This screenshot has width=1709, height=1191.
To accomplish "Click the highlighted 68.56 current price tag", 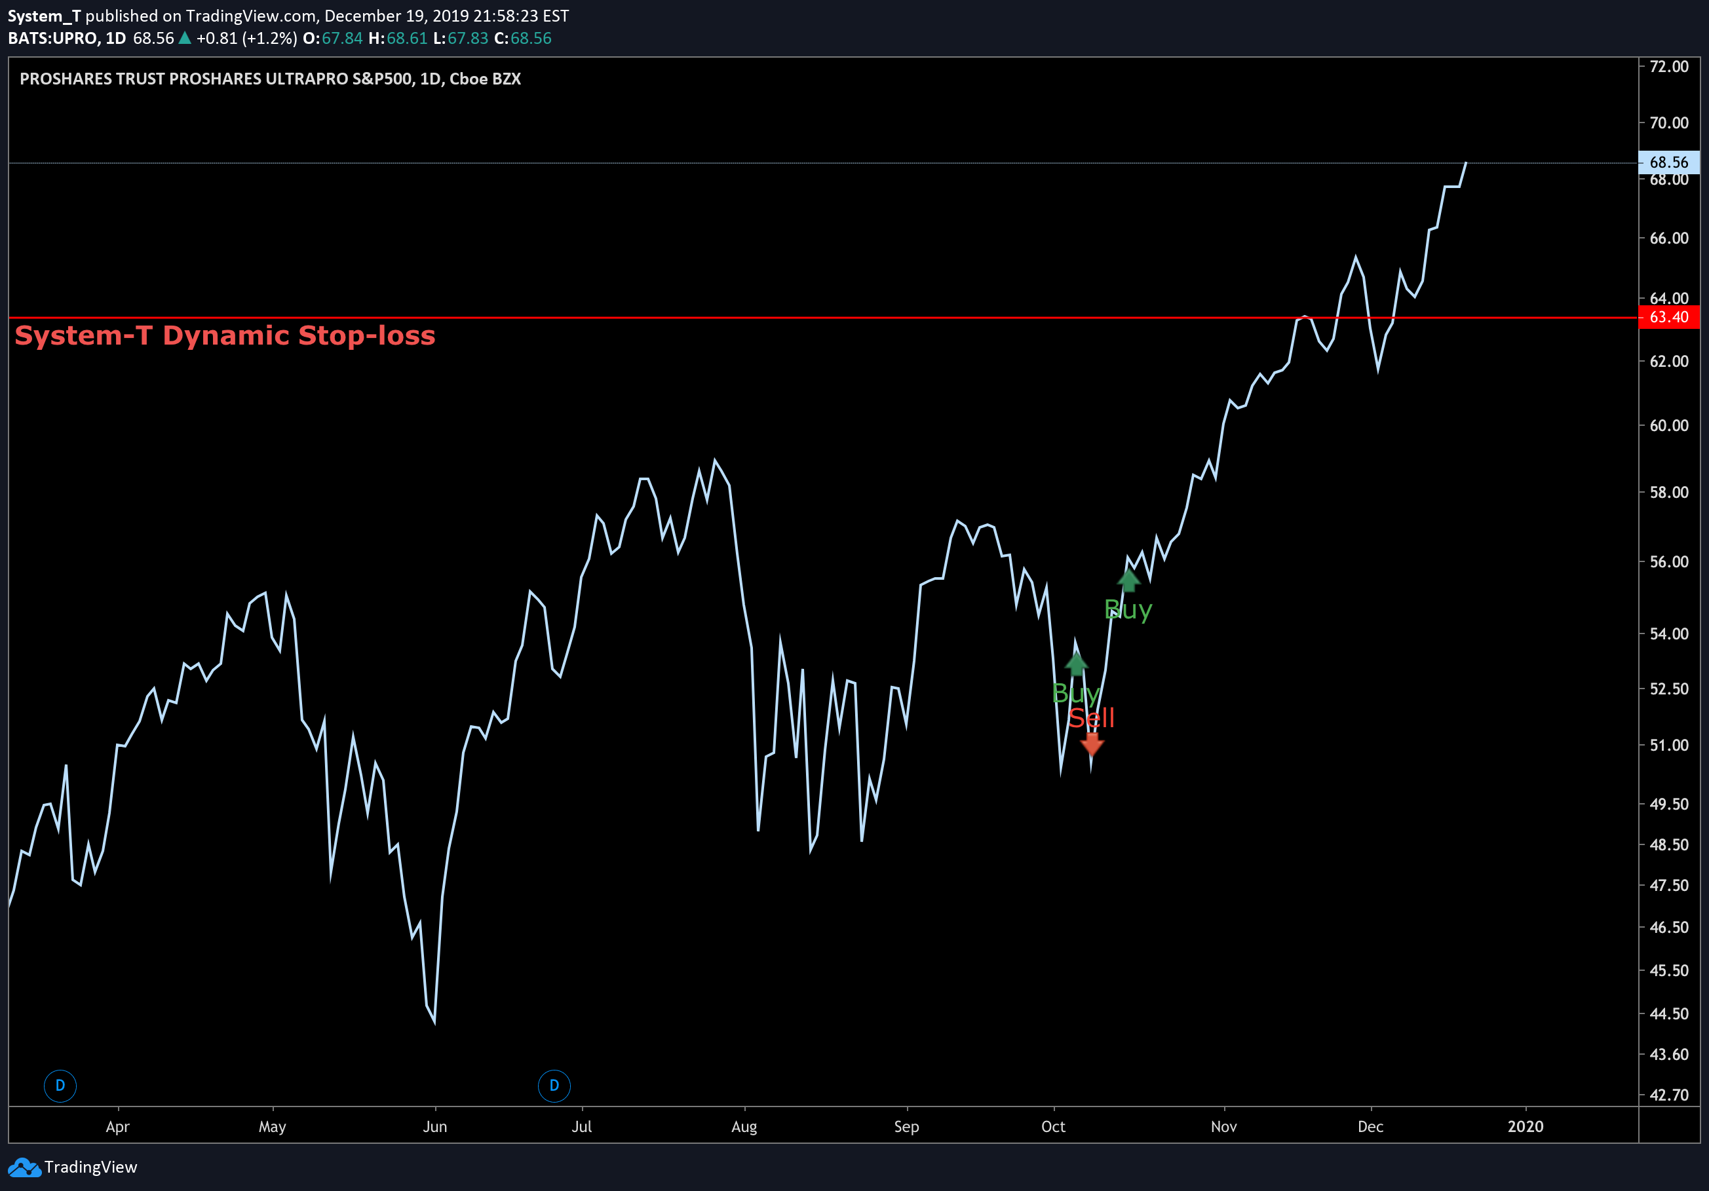I will [1669, 162].
